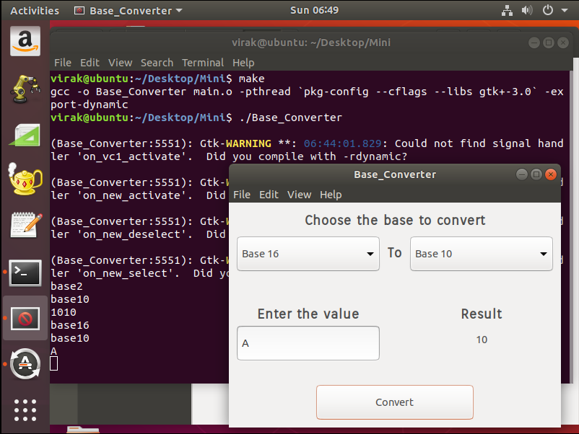Click the './Base_Converter' command text in terminal
Screen dimensions: 579x434
pos(291,118)
